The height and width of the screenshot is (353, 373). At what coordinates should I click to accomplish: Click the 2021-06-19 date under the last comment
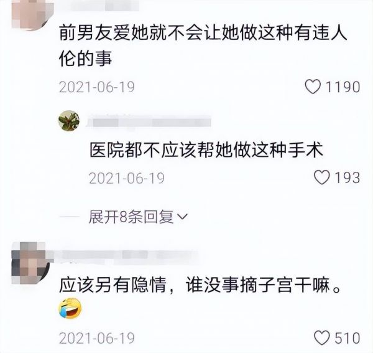point(97,338)
